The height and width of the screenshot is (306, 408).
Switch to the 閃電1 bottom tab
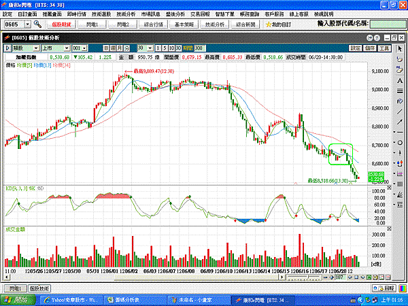pyautogui.click(x=15, y=288)
